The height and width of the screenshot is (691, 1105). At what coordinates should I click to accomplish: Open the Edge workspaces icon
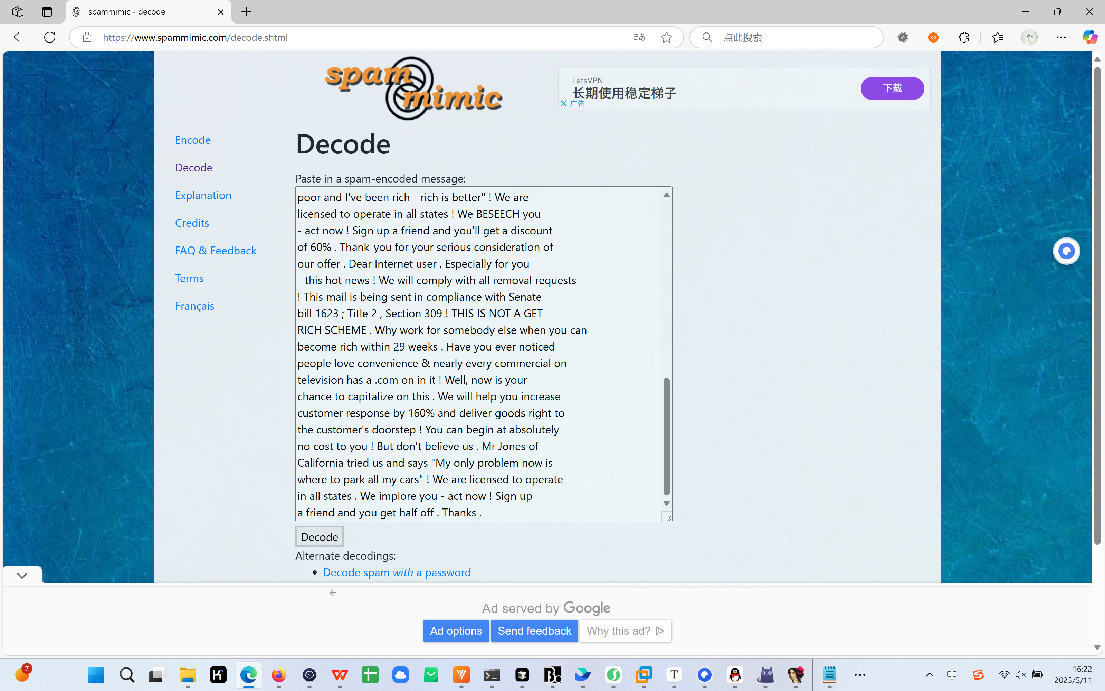(18, 11)
